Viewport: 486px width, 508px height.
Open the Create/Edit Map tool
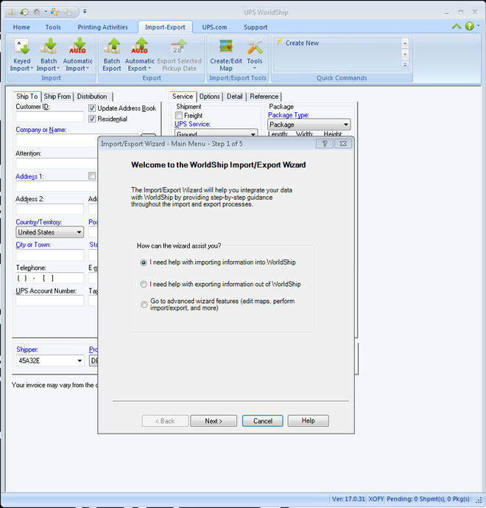226,49
